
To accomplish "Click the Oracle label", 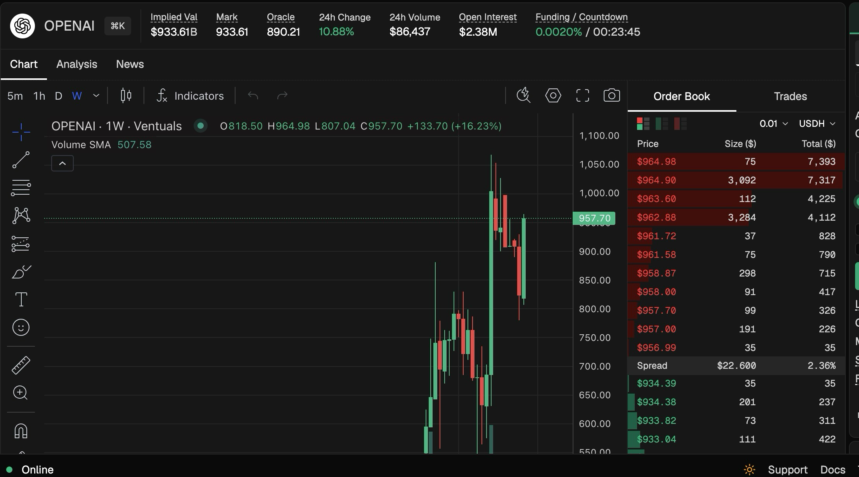I will pyautogui.click(x=281, y=17).
